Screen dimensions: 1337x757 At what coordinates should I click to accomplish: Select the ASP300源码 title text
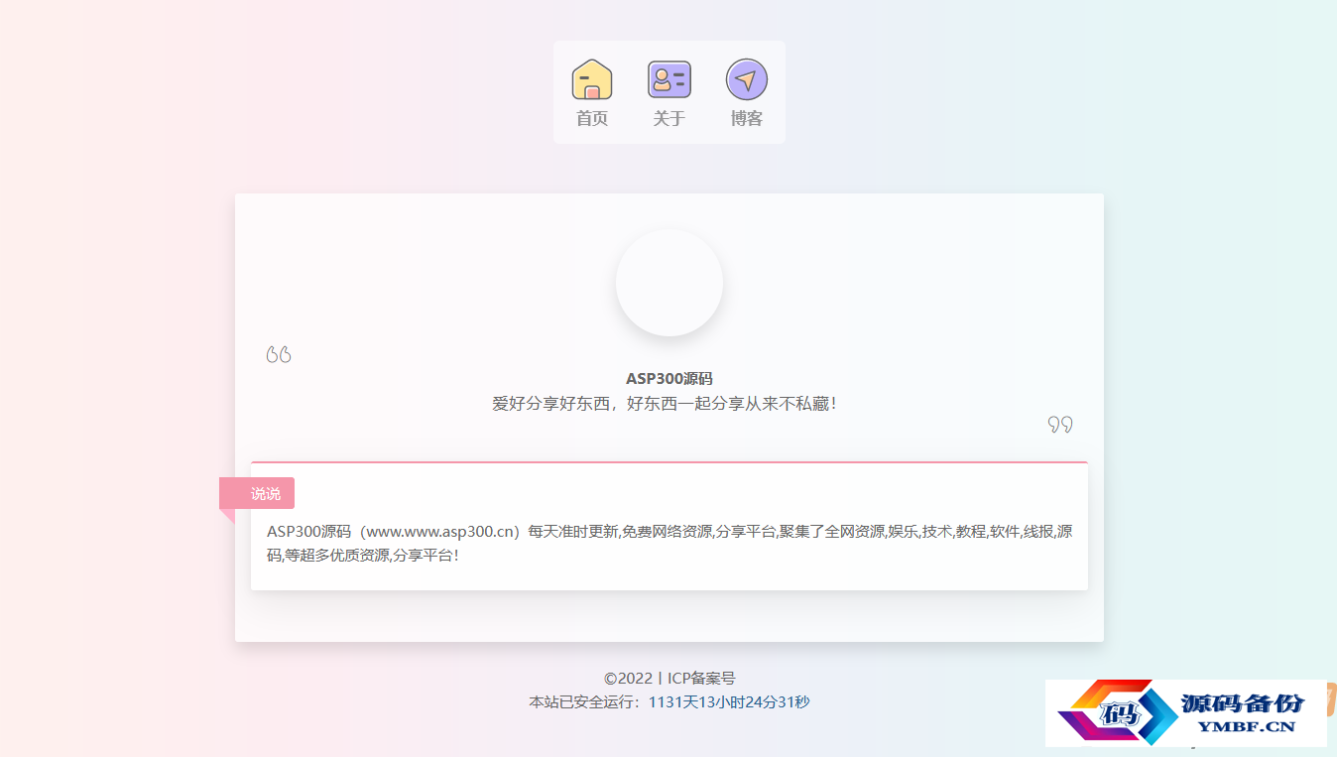coord(669,379)
